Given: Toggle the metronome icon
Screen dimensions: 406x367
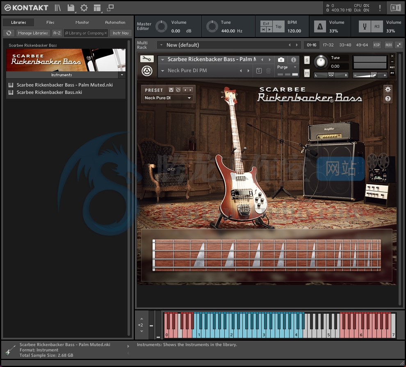Looking at the screenshot, I should coord(320,26).
